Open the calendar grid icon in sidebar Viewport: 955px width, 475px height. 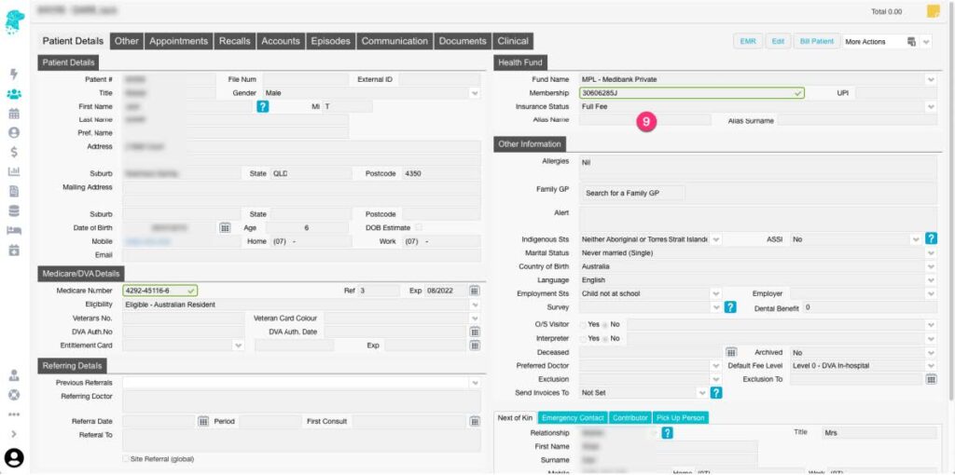(x=14, y=114)
